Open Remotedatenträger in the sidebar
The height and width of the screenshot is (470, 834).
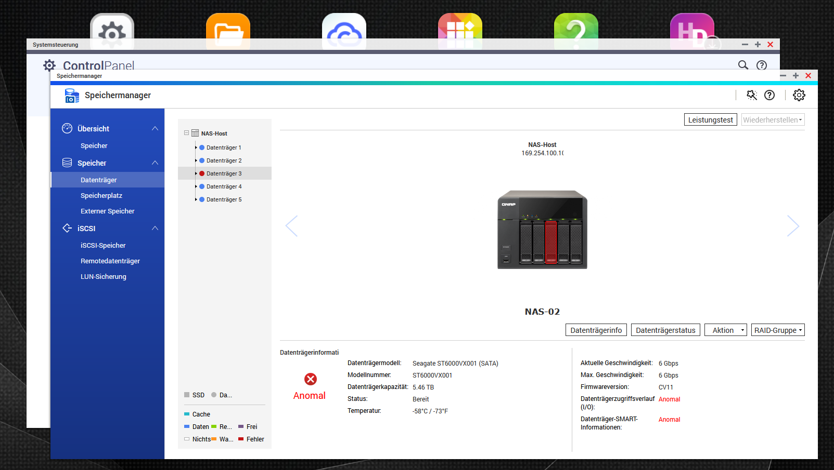[x=110, y=261]
